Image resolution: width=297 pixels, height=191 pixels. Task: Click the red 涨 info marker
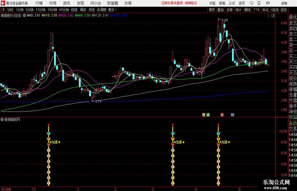(x=222, y=115)
